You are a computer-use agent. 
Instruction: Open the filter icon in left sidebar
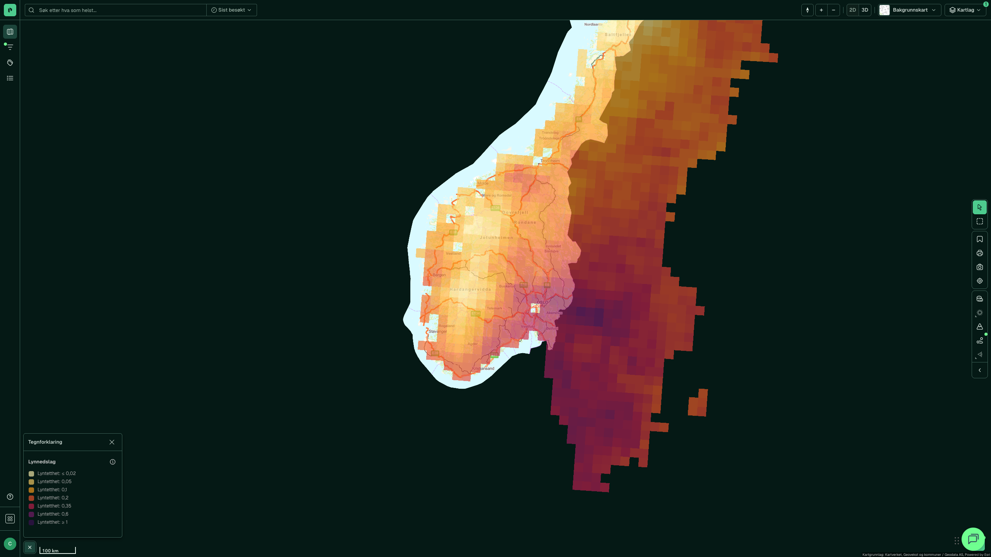tap(10, 47)
